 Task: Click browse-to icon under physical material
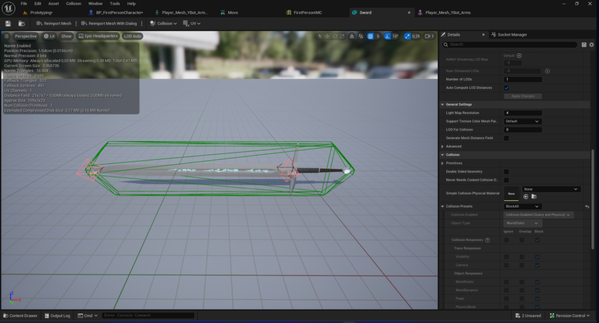[533, 197]
